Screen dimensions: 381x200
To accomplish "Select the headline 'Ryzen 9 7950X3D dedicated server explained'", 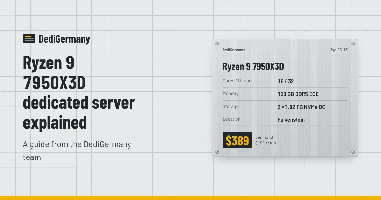I will 79,93.
